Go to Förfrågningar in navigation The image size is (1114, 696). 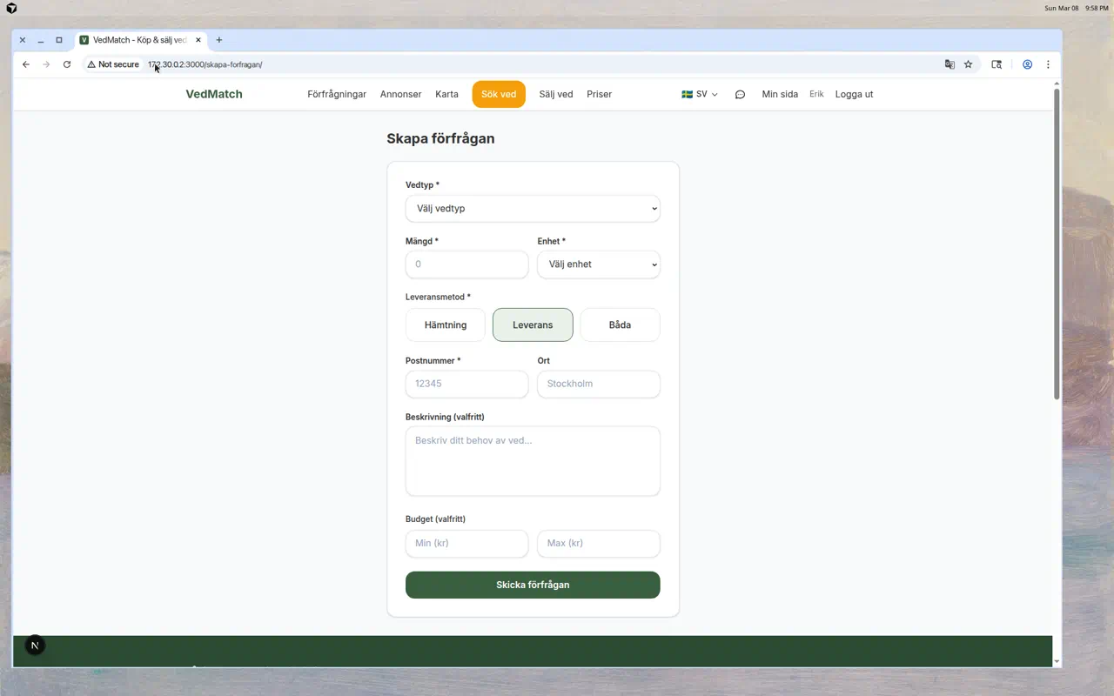coord(337,95)
